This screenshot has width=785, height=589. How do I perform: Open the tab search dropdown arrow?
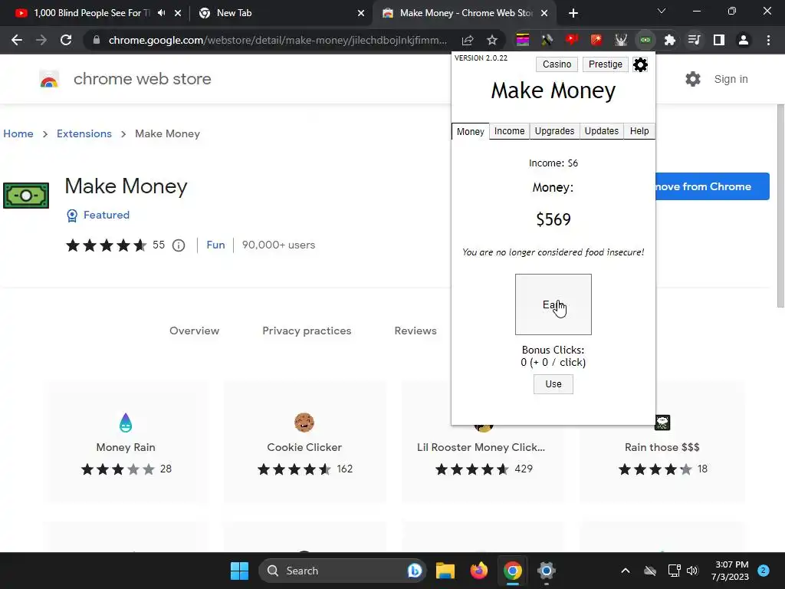click(662, 11)
